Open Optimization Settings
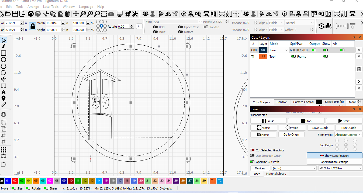The height and width of the screenshot is (193, 363). coord(334,162)
